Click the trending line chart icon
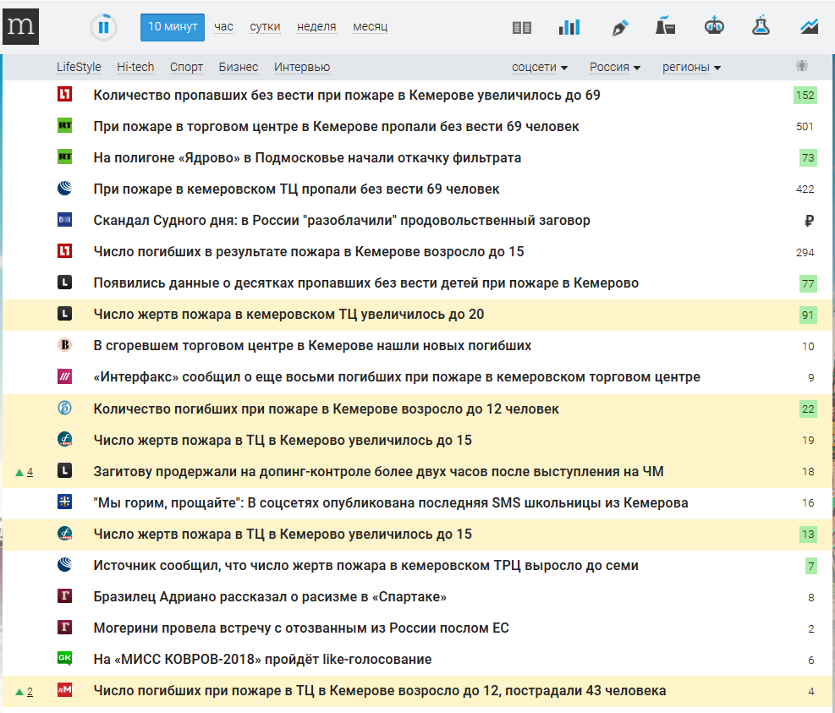The height and width of the screenshot is (713, 835). click(x=810, y=26)
